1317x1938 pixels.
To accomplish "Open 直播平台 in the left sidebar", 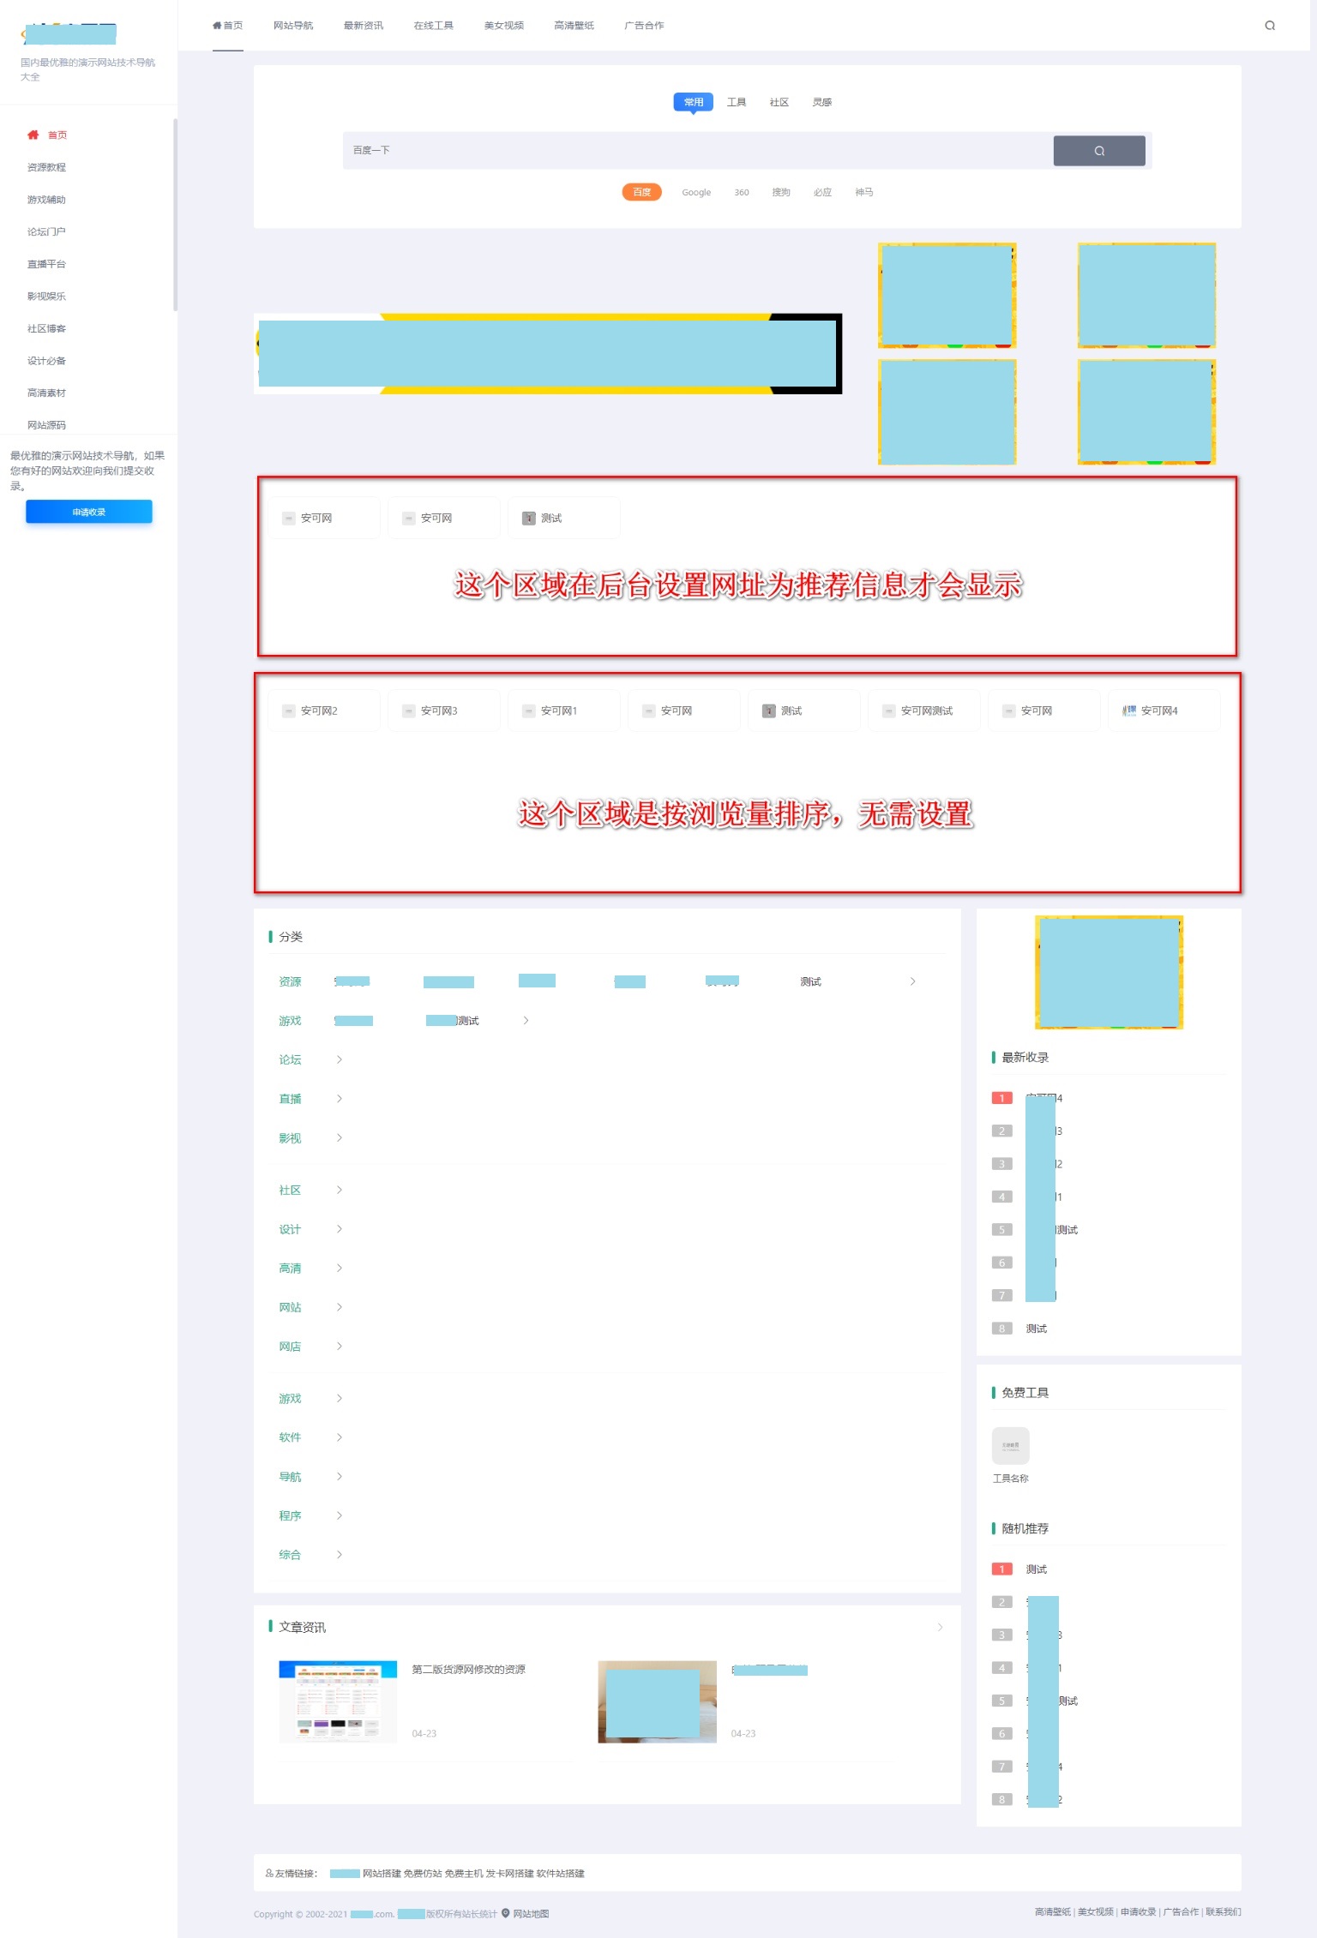I will click(46, 264).
